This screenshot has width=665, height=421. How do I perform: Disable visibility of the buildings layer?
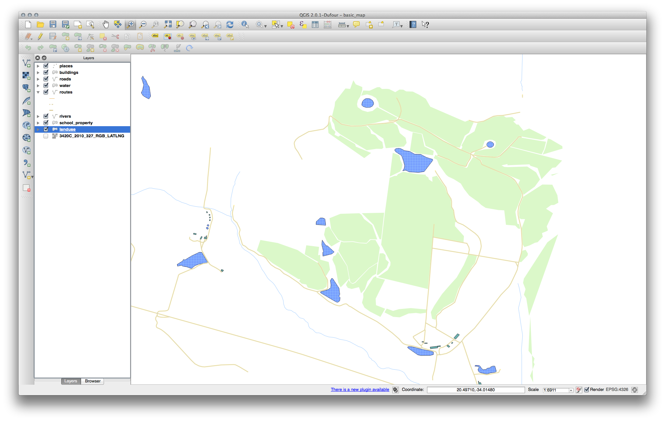tap(45, 72)
